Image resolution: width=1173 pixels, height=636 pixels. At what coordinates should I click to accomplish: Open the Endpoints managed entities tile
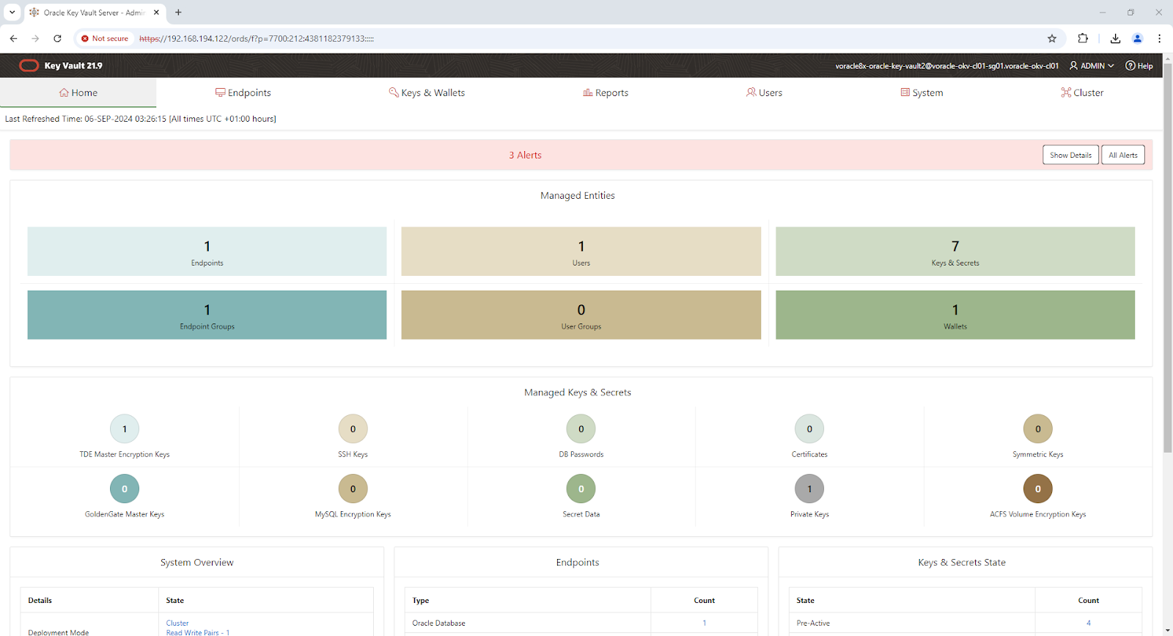point(207,251)
